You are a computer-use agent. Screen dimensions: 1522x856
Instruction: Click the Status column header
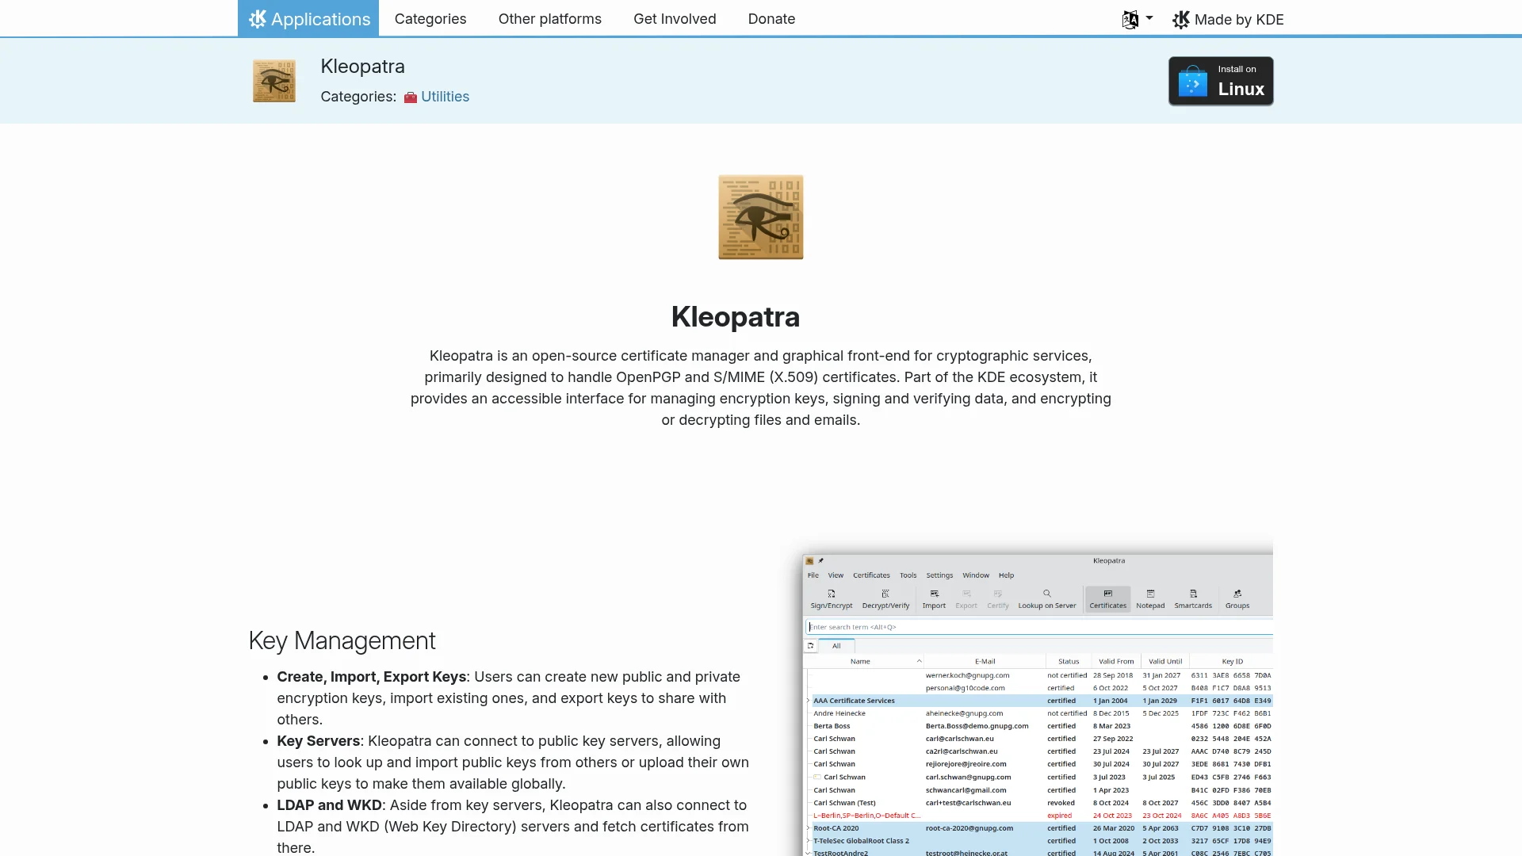[1069, 661]
